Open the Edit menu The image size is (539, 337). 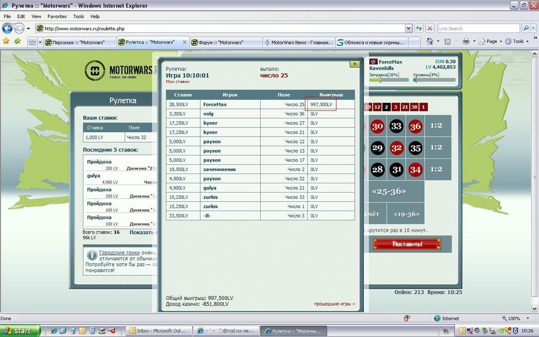click(21, 16)
